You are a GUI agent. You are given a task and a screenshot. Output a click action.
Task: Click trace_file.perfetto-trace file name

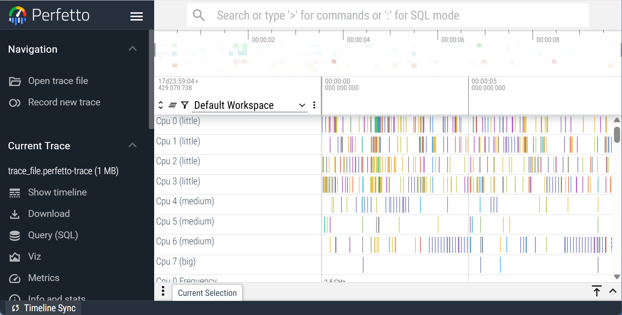tap(63, 171)
